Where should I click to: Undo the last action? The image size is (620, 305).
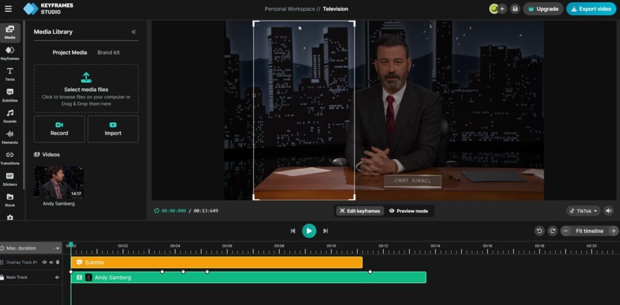(x=539, y=231)
